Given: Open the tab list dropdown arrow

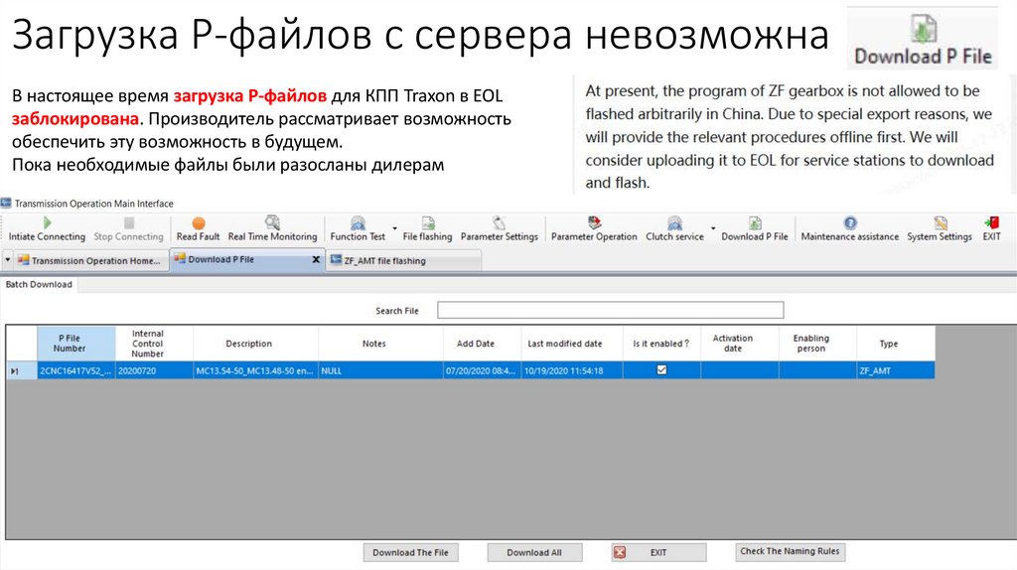Looking at the screenshot, I should click(x=7, y=260).
